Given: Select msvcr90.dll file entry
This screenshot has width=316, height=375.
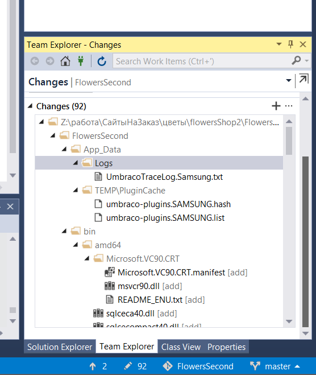Looking at the screenshot, I should [x=139, y=286].
